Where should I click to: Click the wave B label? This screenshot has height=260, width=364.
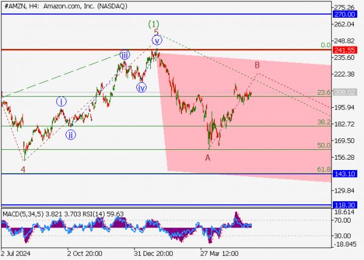(257, 65)
